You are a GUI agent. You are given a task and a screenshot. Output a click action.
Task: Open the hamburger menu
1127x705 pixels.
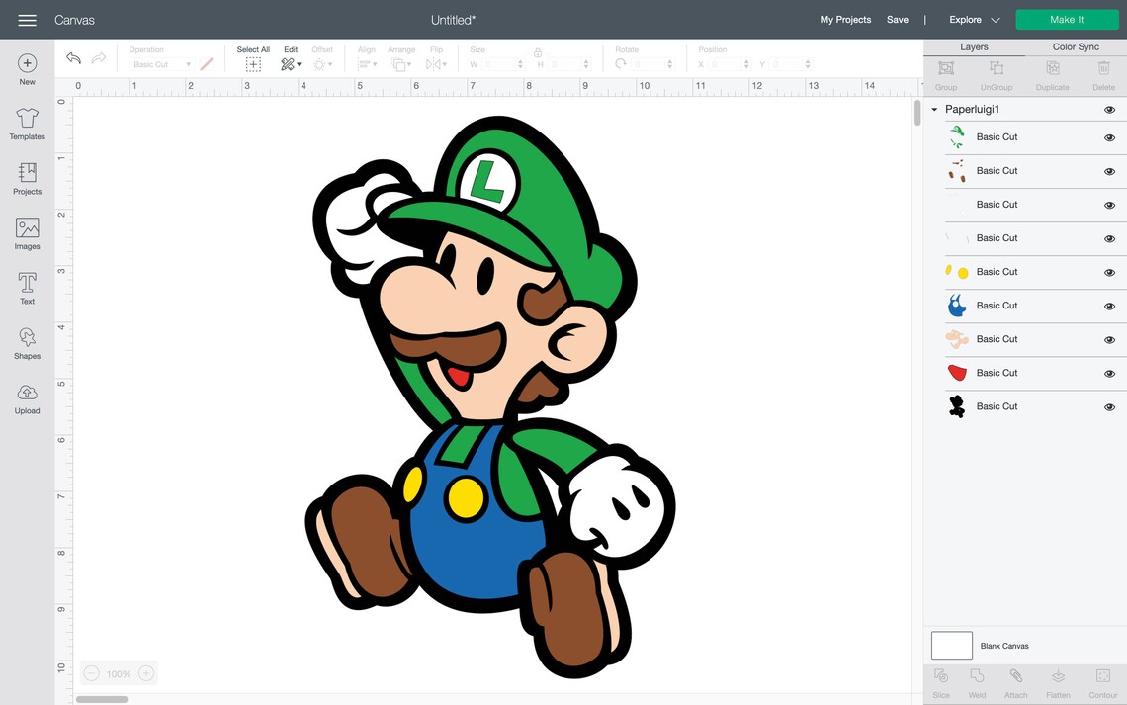click(27, 19)
